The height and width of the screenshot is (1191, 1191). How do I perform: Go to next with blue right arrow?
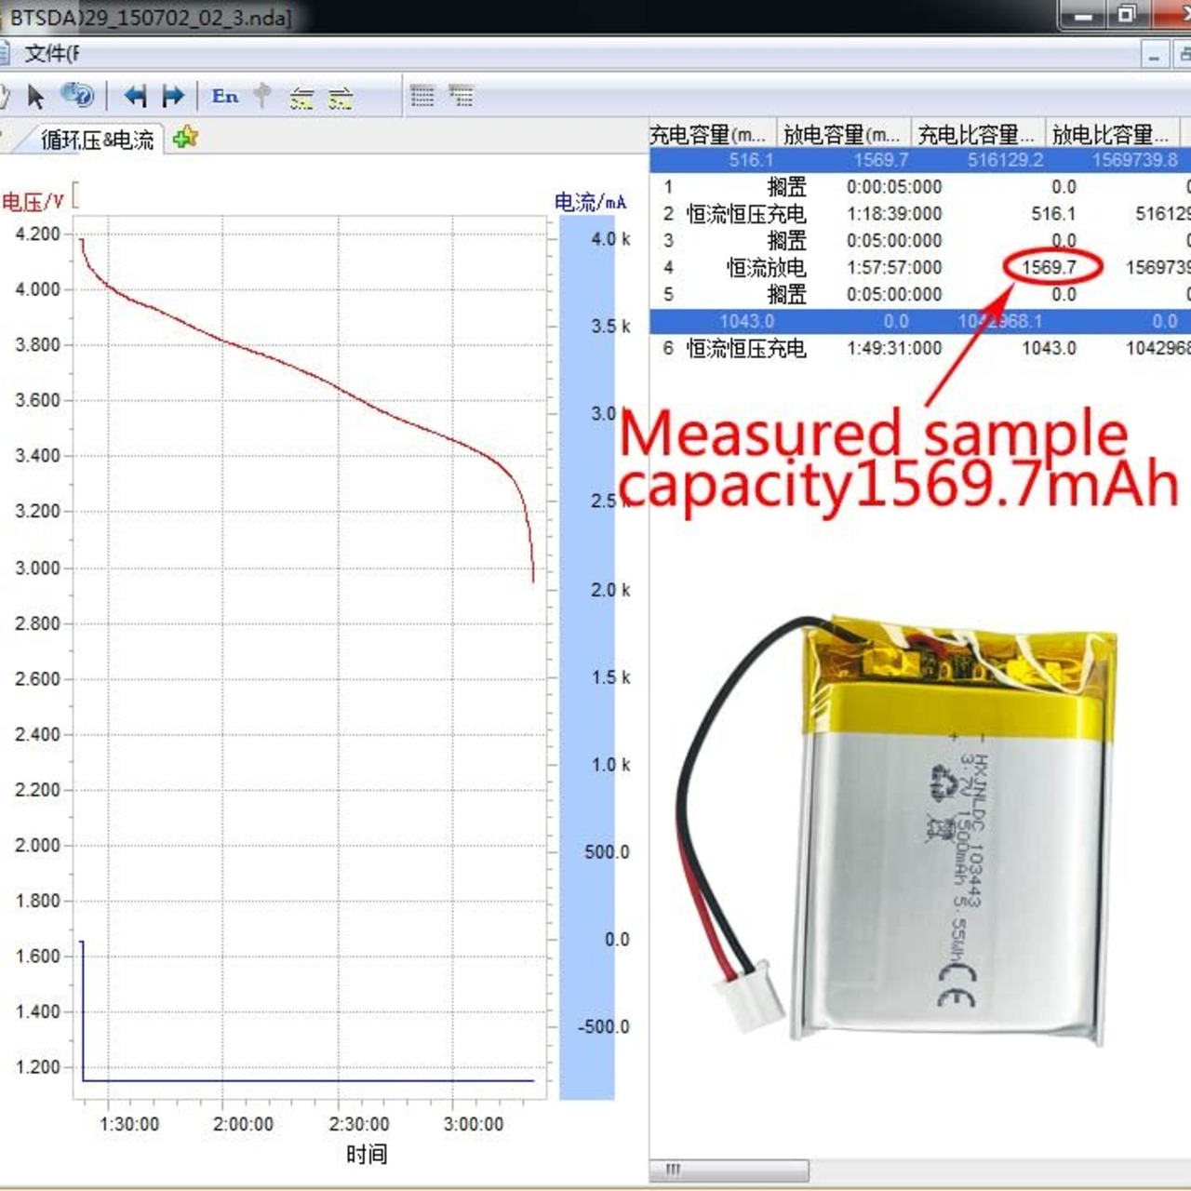tap(173, 96)
